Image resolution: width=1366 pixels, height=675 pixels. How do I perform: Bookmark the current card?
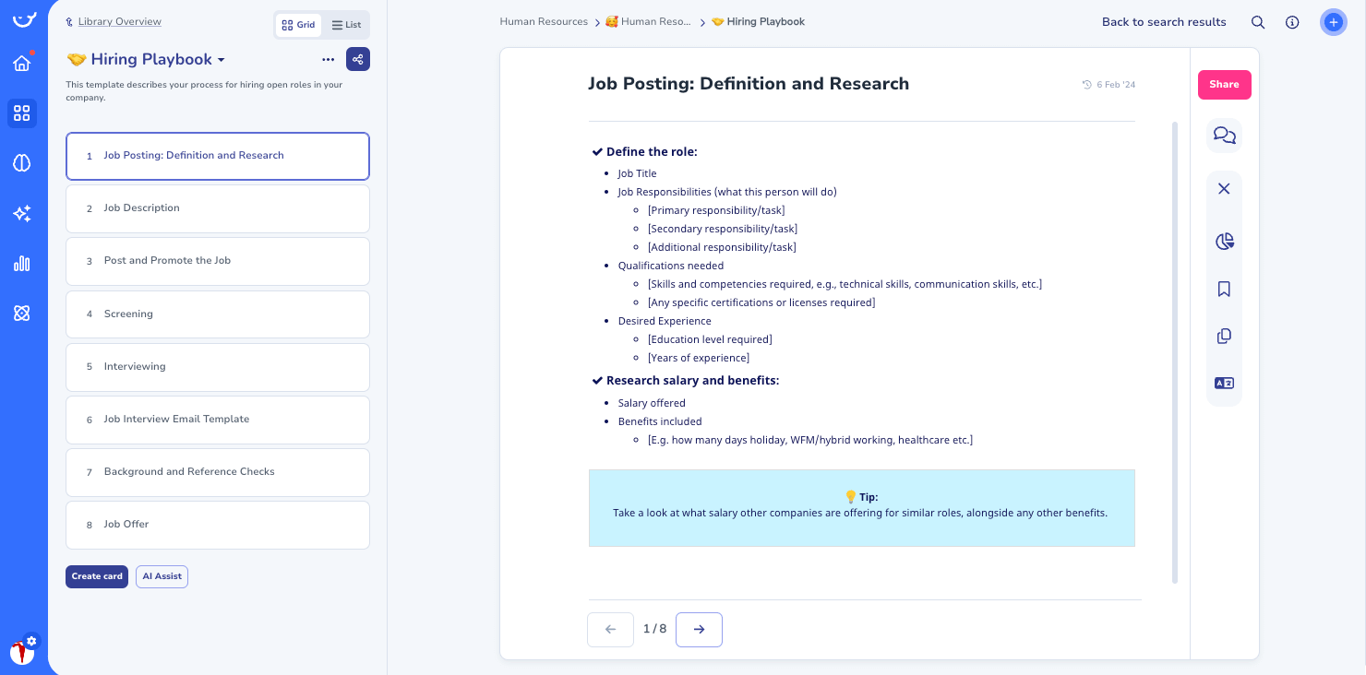[x=1224, y=289]
